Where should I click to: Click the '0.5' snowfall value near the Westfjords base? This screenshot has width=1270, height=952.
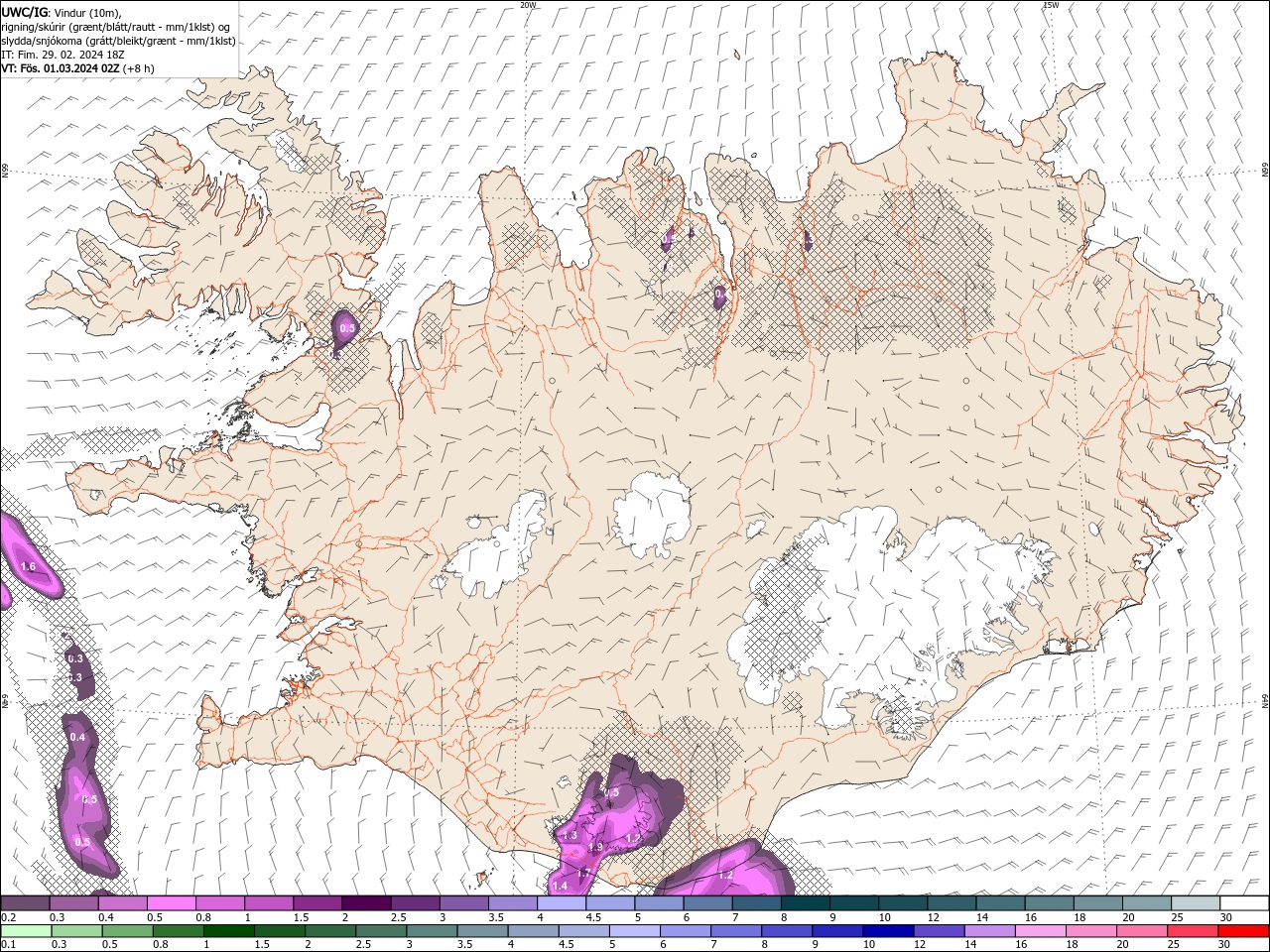pos(347,328)
